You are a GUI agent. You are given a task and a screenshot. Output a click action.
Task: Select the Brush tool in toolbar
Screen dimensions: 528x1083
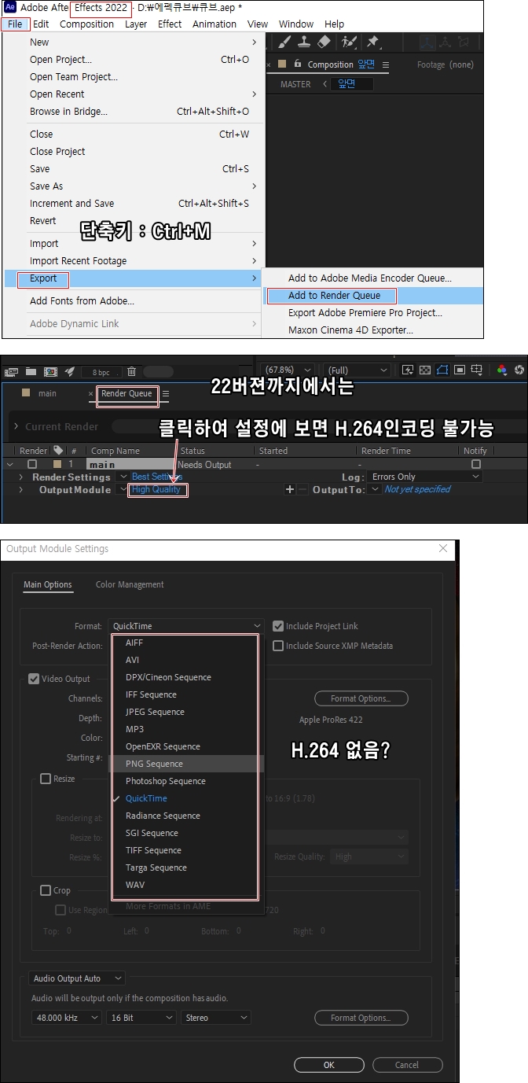tap(284, 42)
